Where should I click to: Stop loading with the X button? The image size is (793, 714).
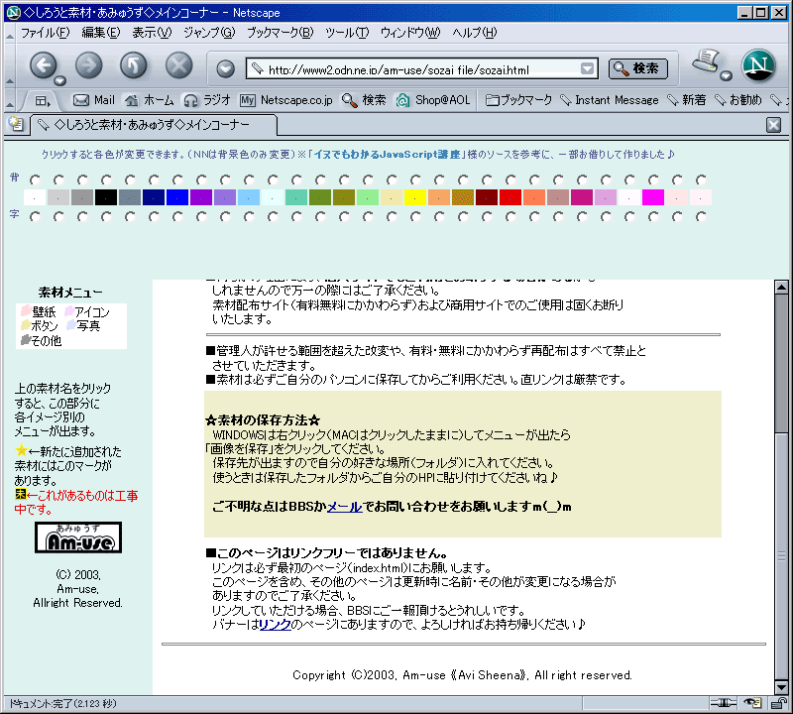point(179,64)
